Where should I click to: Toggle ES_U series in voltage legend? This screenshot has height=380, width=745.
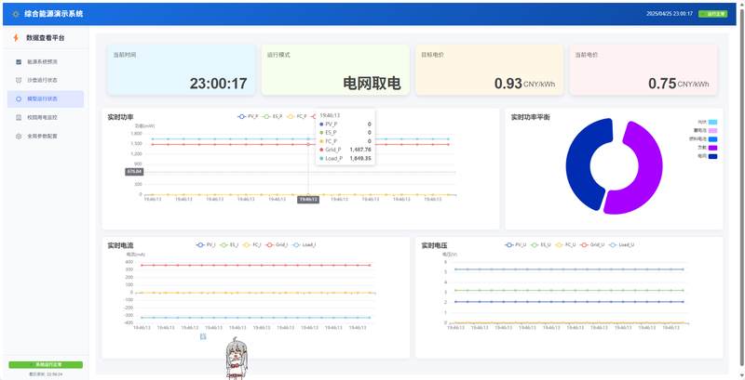tap(540, 245)
